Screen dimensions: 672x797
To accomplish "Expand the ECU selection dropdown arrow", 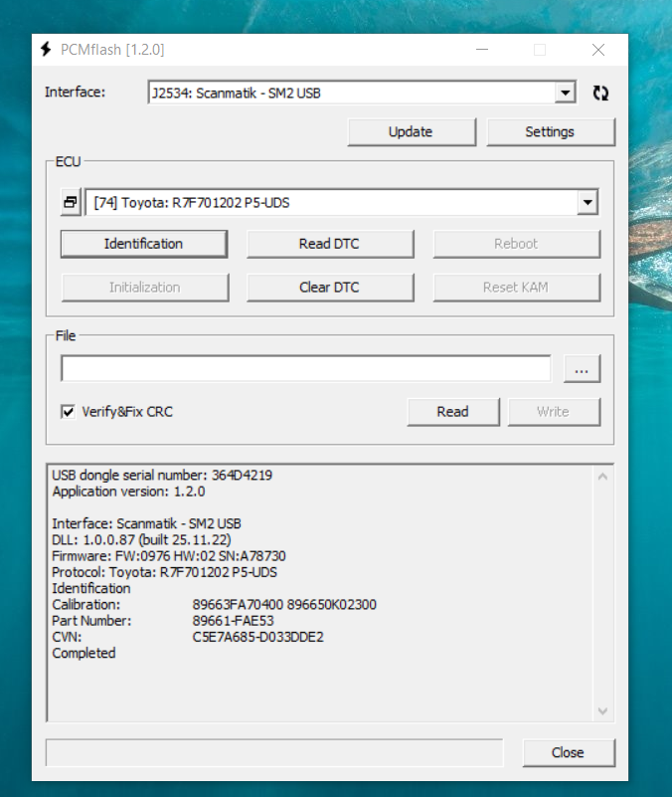I will click(588, 202).
